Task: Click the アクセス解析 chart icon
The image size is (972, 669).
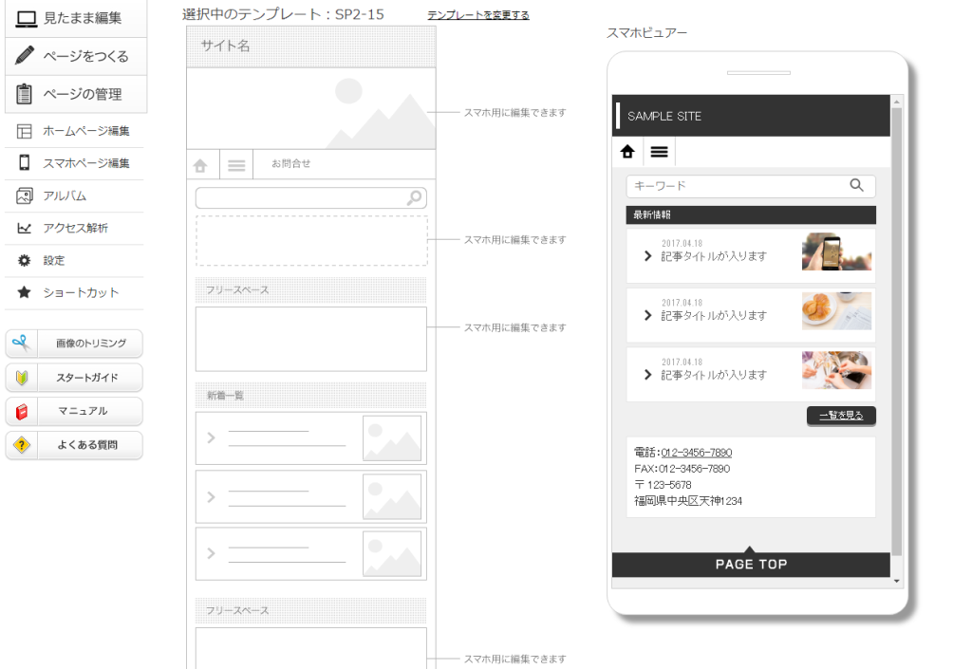Action: pyautogui.click(x=26, y=228)
